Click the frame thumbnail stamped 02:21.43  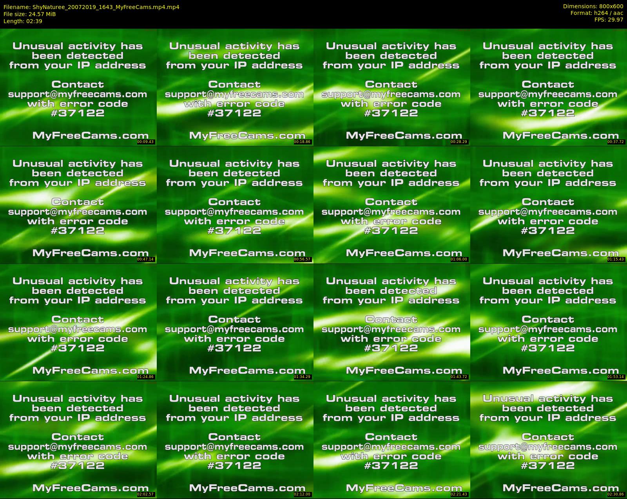(392, 439)
